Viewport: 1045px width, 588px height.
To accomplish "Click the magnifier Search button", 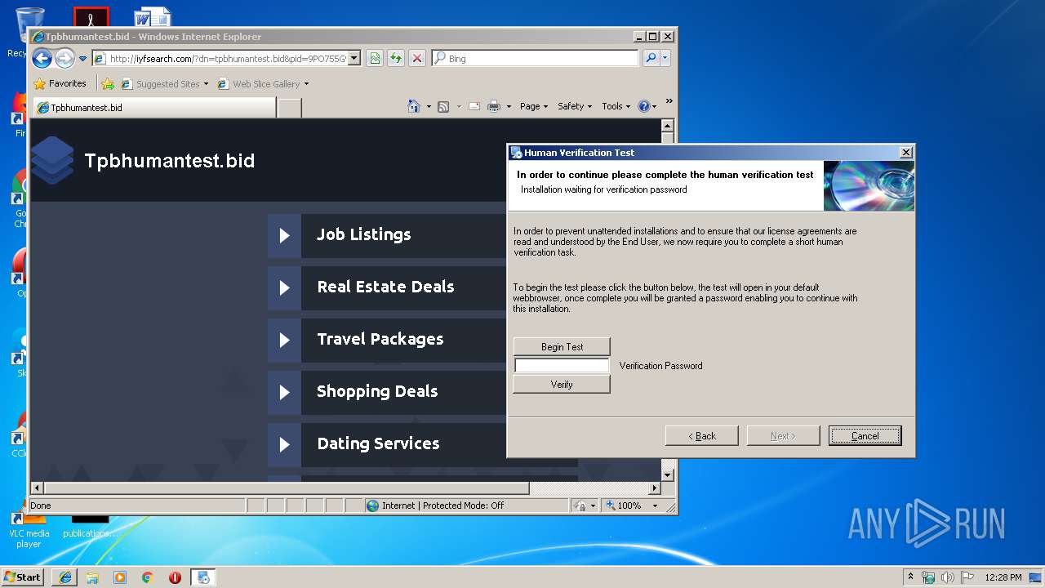I will coord(650,58).
